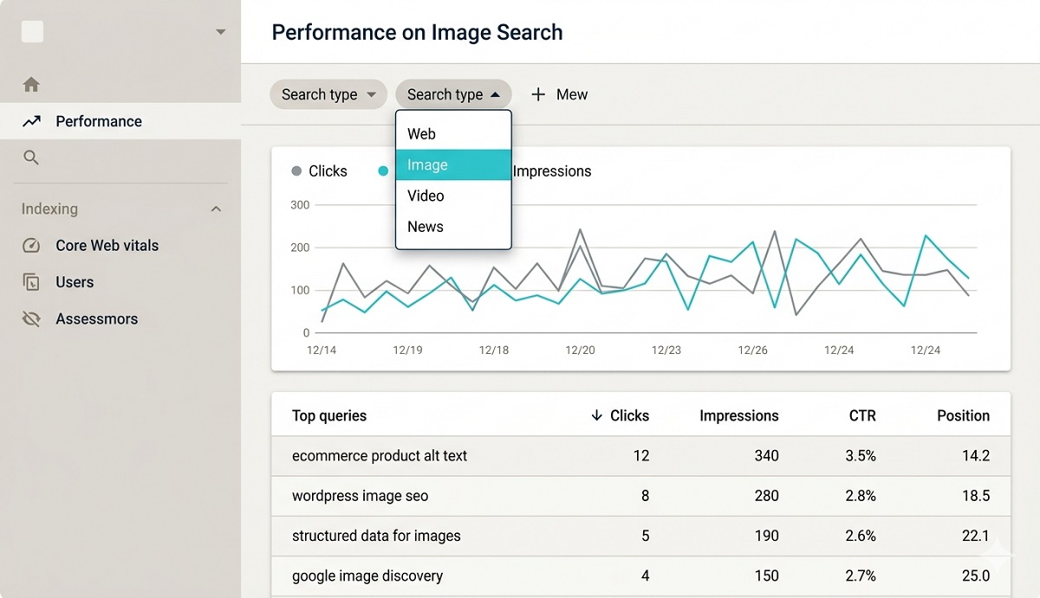This screenshot has height=598, width=1040.
Task: Click the 12/20 date label on chart
Action: (x=580, y=350)
